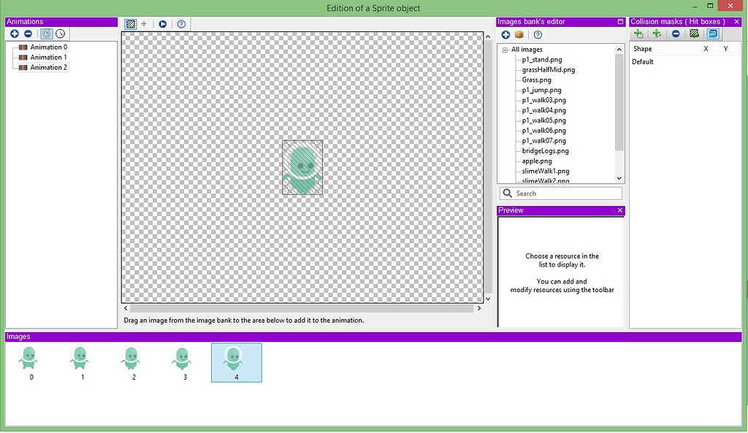
Task: Open the animation timing clock icon
Action: 60,33
